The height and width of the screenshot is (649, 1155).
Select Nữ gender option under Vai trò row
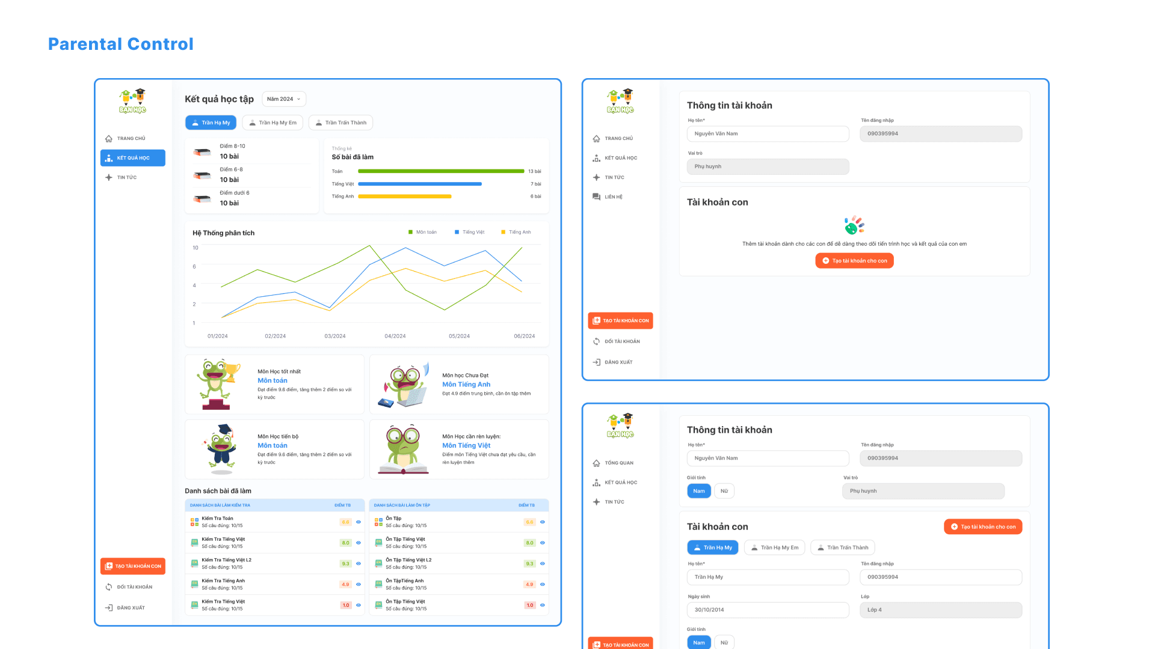pyautogui.click(x=724, y=491)
